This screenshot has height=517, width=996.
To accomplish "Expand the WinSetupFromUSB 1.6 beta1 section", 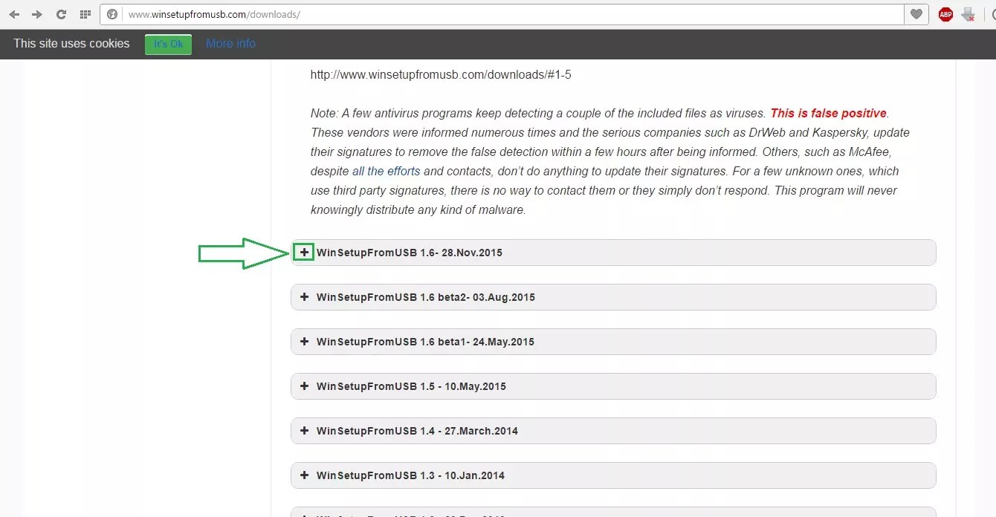I will [x=304, y=342].
